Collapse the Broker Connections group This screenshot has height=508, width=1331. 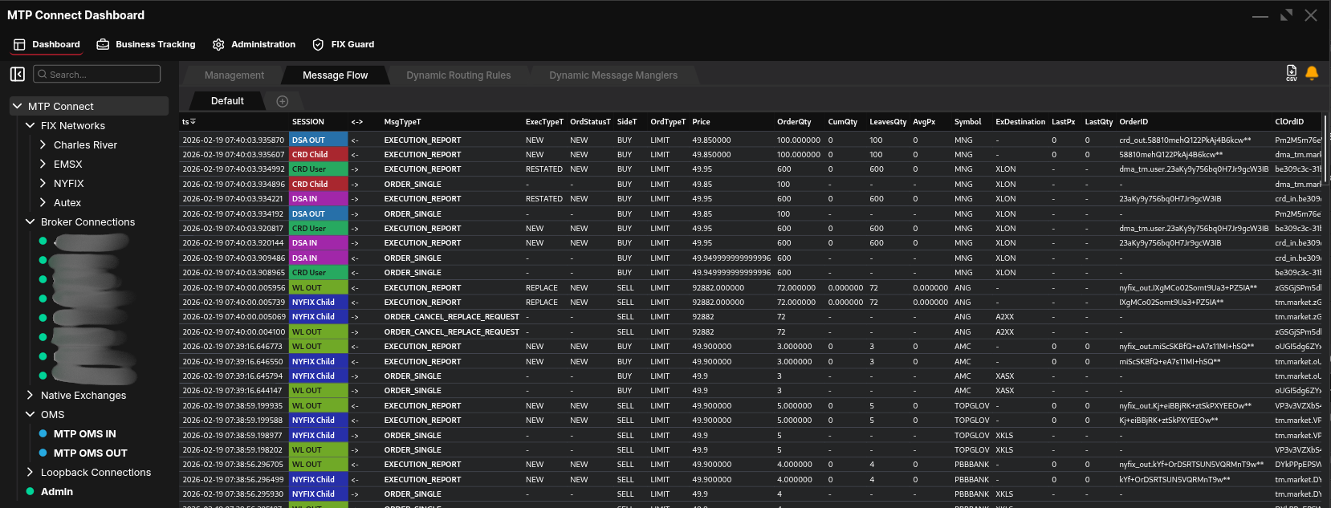point(31,222)
